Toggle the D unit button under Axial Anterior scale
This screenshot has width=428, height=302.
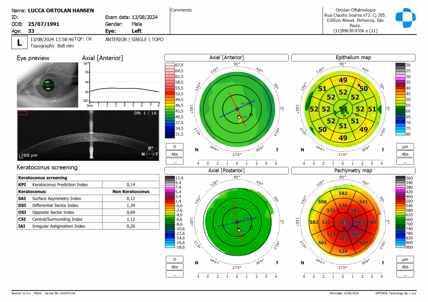(174, 147)
